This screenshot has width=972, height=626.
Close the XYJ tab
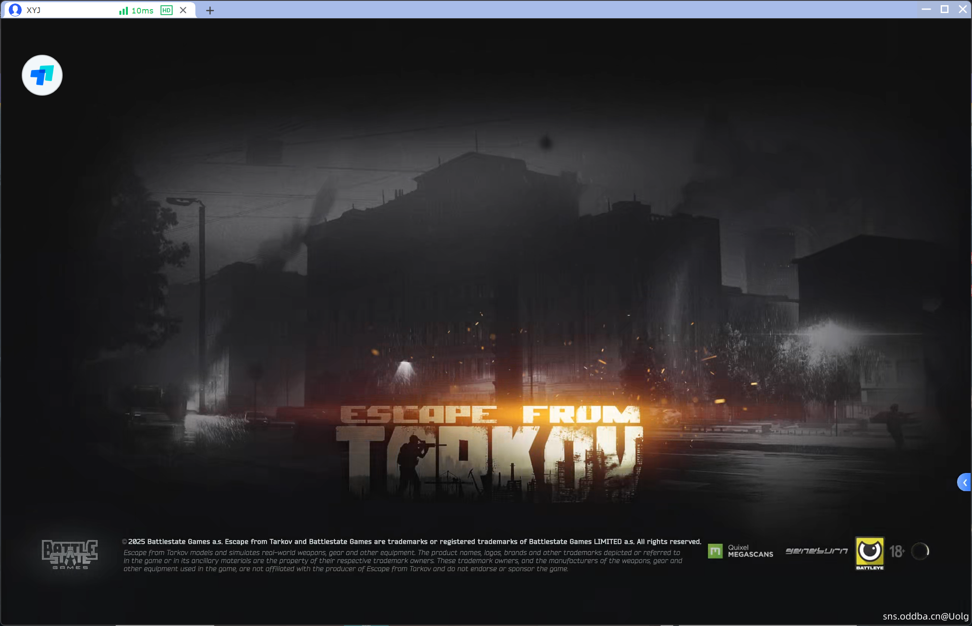(183, 10)
